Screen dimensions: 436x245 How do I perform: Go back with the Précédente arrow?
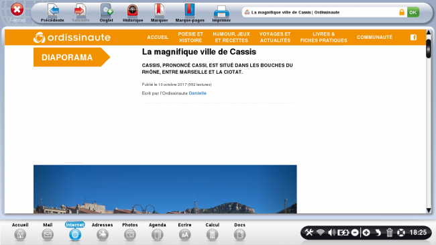click(x=52, y=13)
